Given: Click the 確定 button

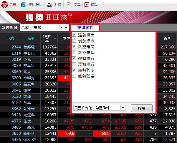Looking at the screenshot, I should [142, 108].
